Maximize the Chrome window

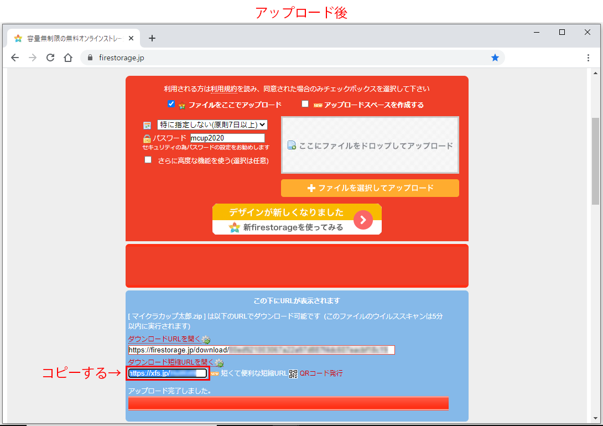(562, 32)
